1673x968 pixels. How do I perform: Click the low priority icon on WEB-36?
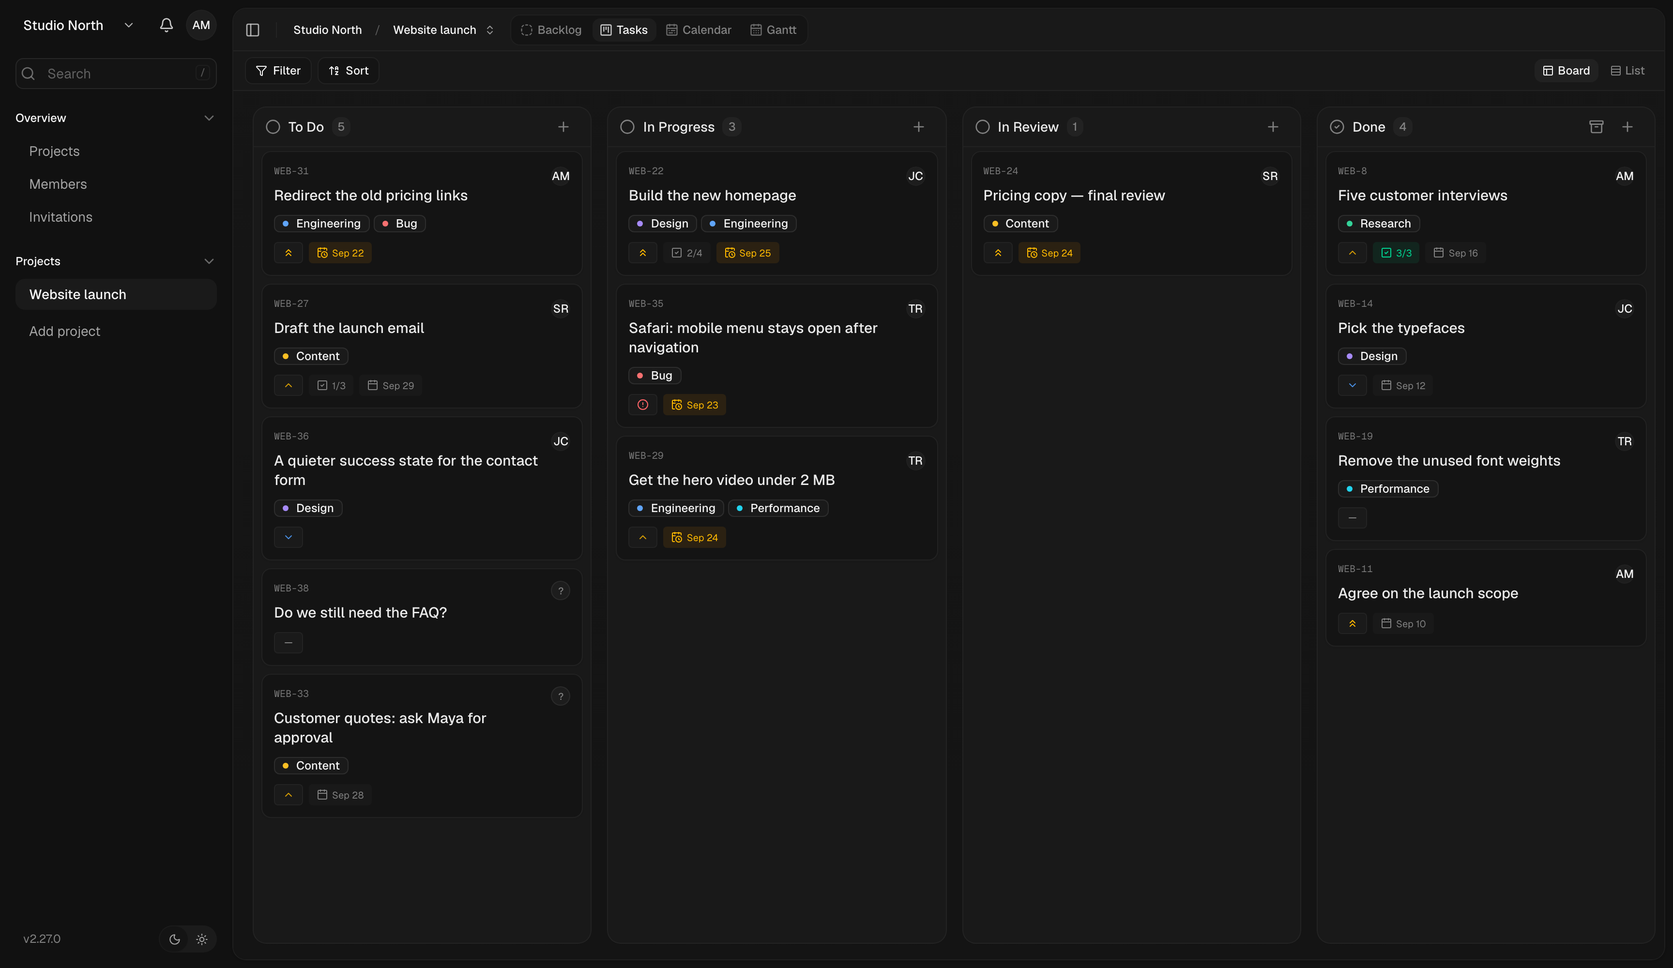click(288, 537)
